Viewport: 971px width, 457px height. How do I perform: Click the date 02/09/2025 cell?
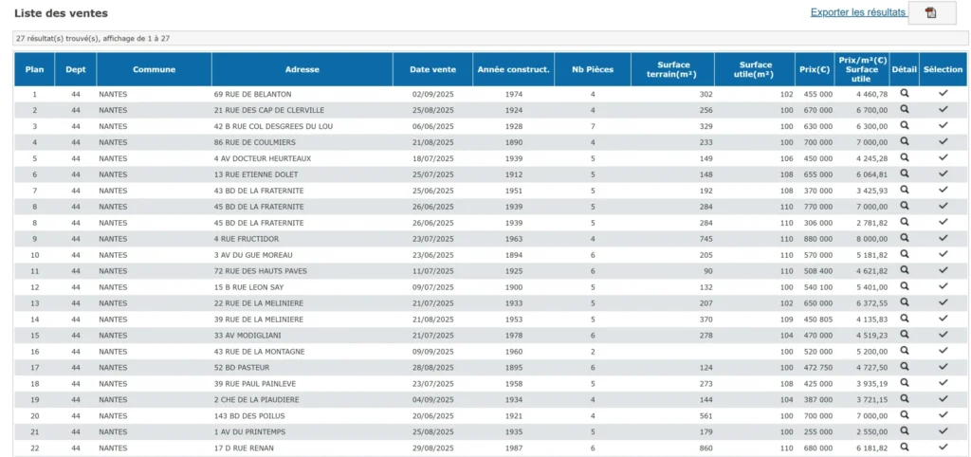[x=432, y=94]
